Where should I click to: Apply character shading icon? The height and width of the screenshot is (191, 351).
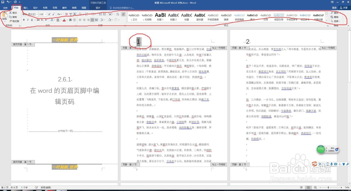[70, 20]
